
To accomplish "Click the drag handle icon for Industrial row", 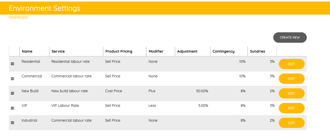I will coord(12,123).
